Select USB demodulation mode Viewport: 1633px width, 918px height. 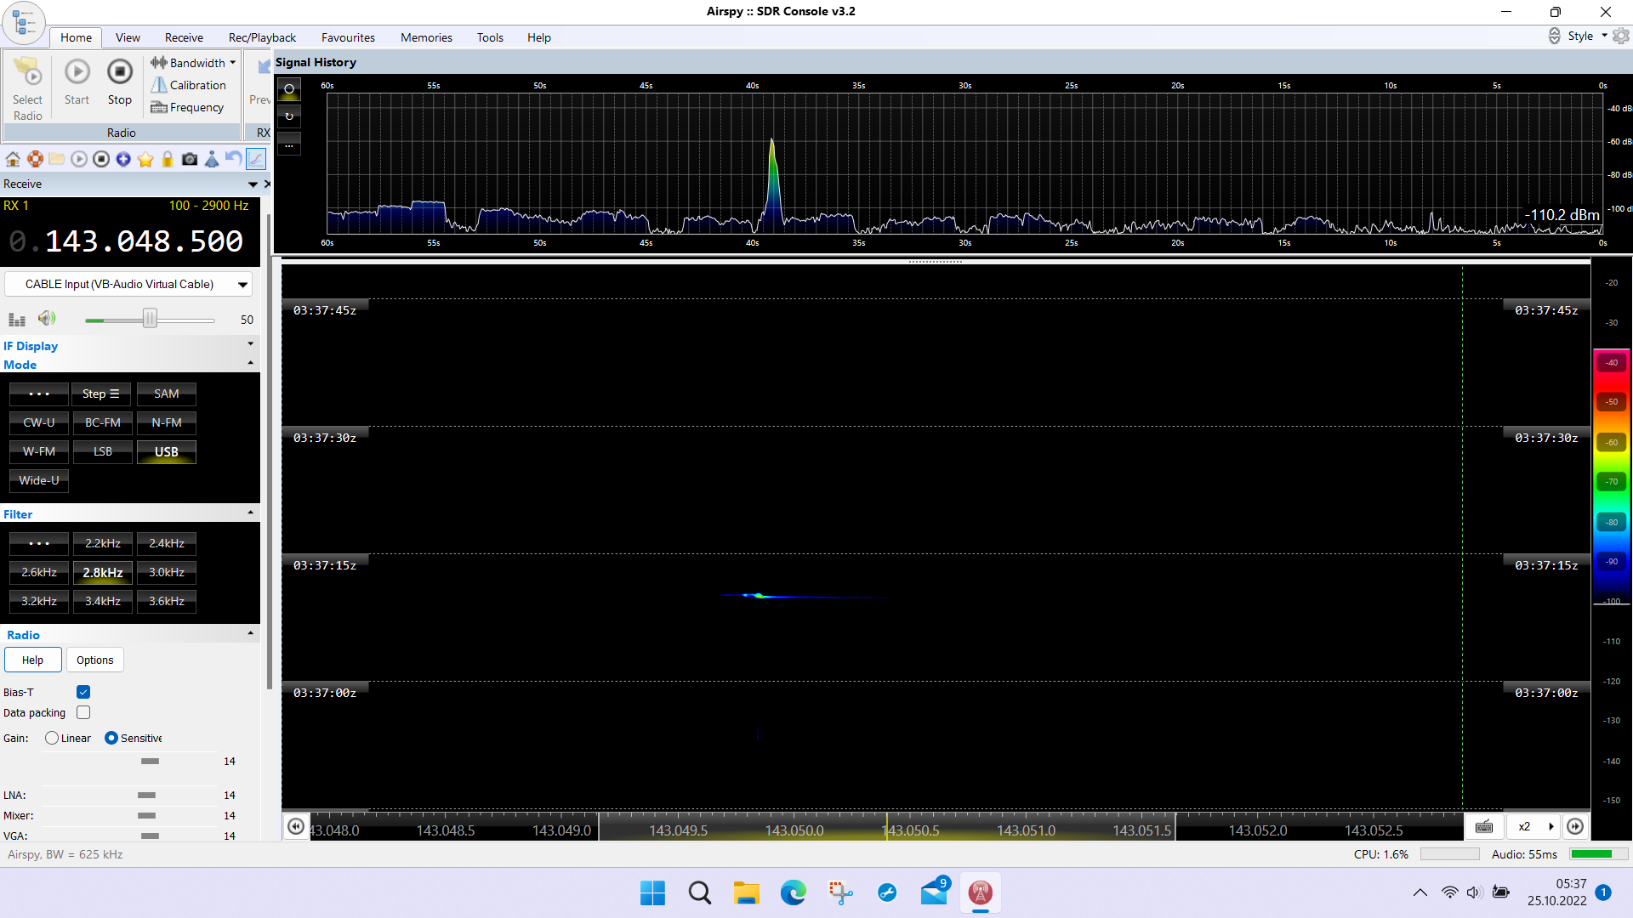[167, 451]
